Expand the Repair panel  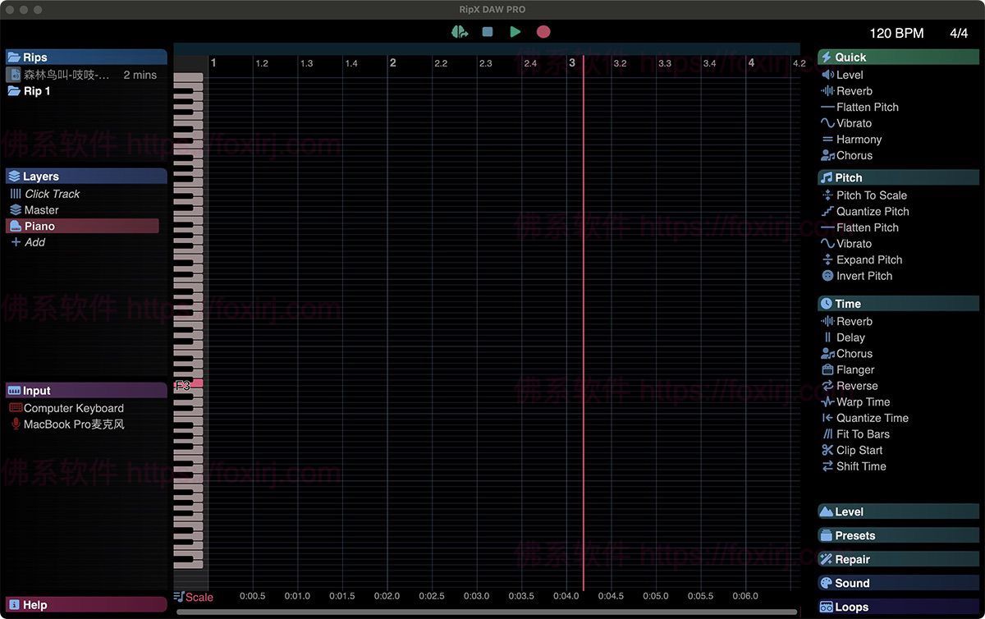[x=898, y=559]
